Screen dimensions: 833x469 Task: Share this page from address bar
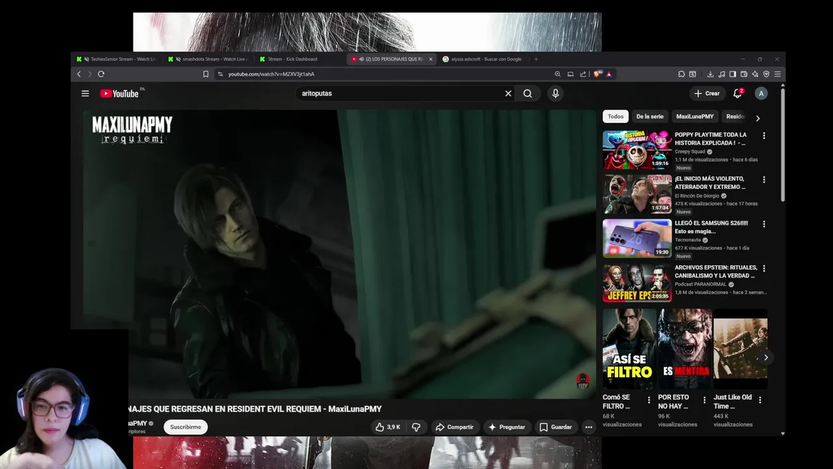point(583,74)
